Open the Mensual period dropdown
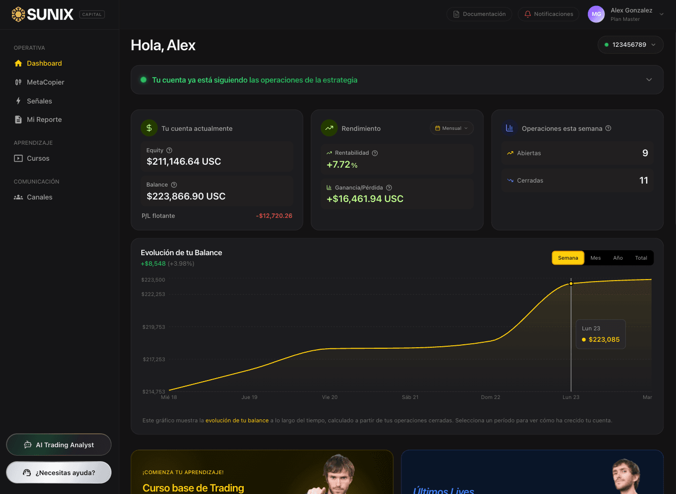Viewport: 676px width, 494px height. (451, 128)
